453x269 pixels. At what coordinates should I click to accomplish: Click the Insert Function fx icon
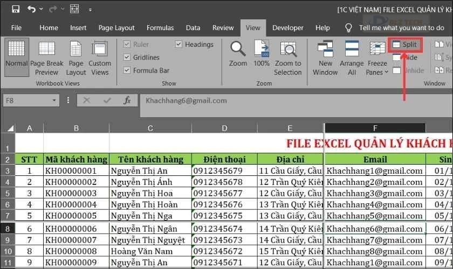[x=127, y=100]
